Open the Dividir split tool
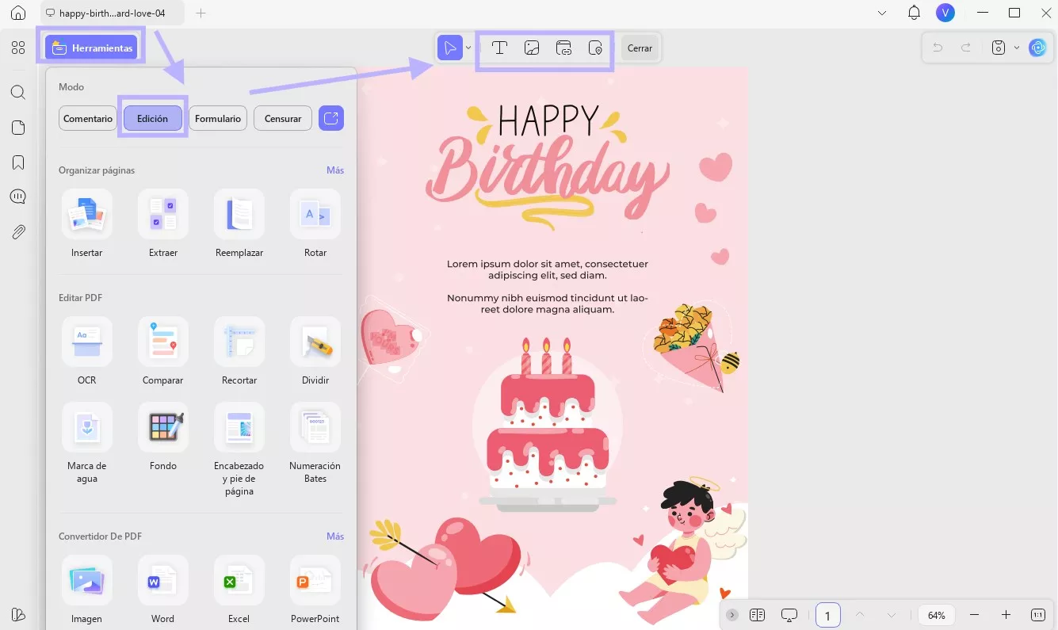Image resolution: width=1058 pixels, height=630 pixels. 315,351
